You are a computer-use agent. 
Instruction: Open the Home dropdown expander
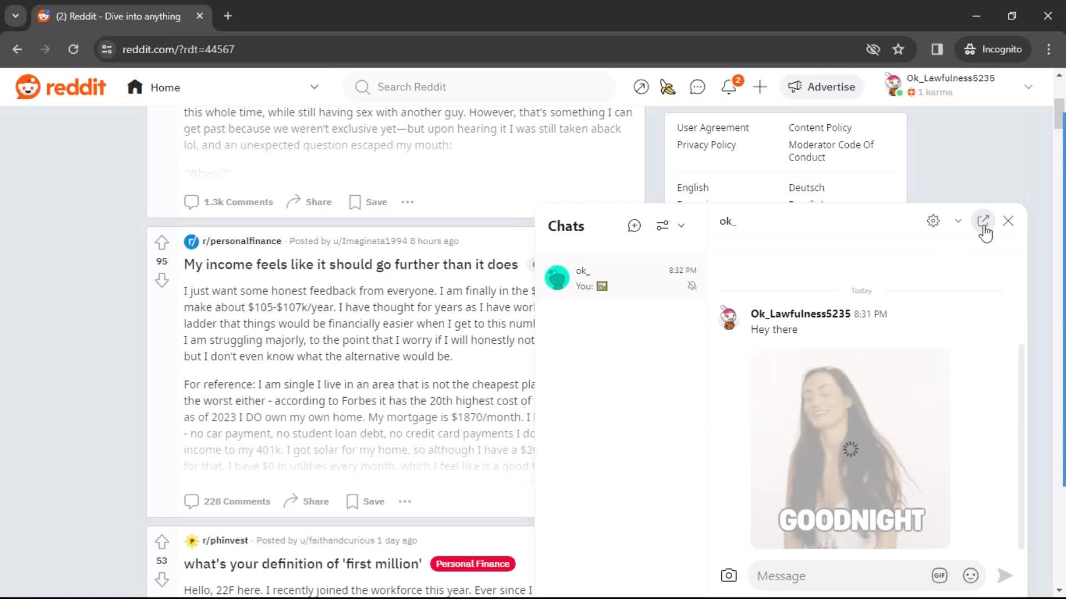coord(315,87)
